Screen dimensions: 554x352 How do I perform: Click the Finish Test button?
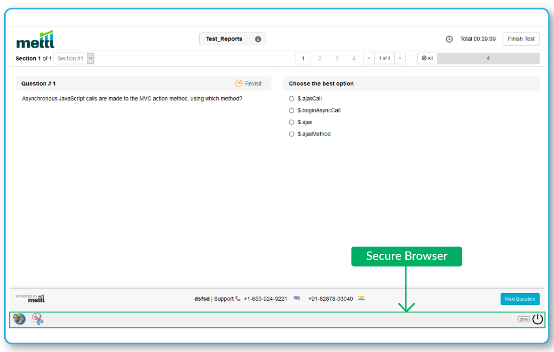(521, 39)
